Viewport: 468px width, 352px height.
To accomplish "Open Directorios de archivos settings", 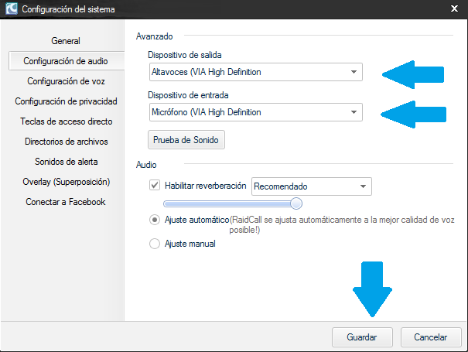I will click(x=66, y=142).
